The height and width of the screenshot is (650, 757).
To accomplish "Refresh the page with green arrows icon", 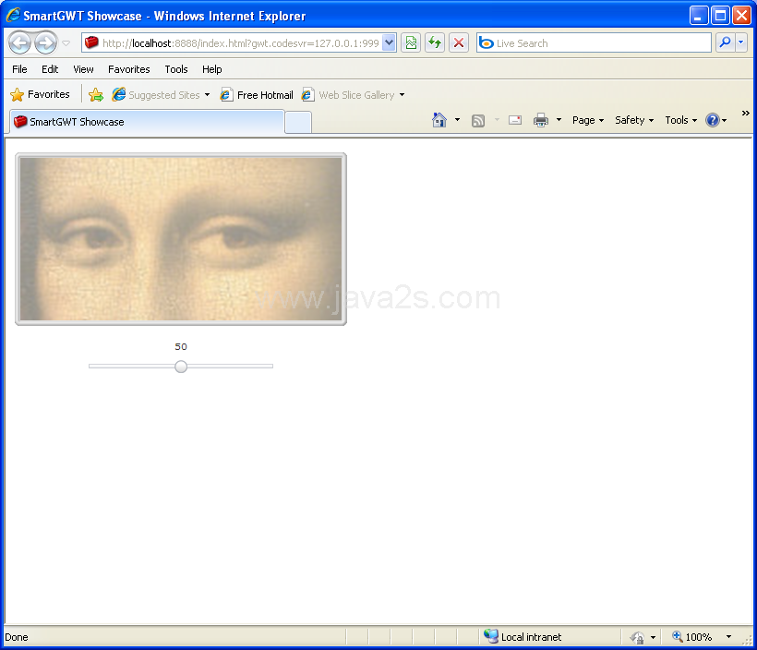I will pyautogui.click(x=435, y=43).
